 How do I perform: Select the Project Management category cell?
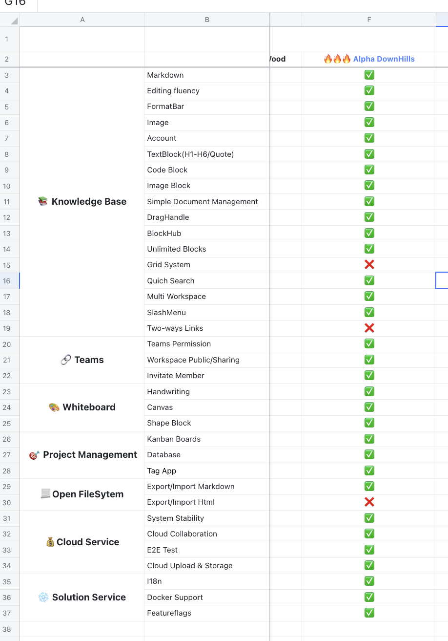(82, 454)
